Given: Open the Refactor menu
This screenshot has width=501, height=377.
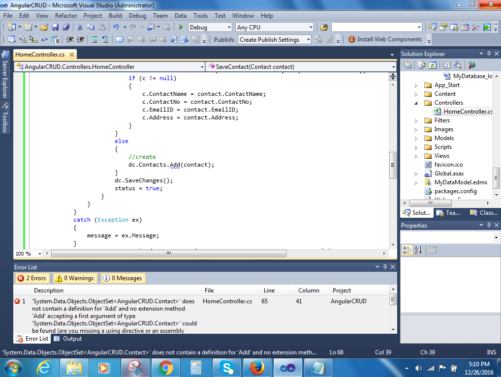Looking at the screenshot, I should click(66, 16).
